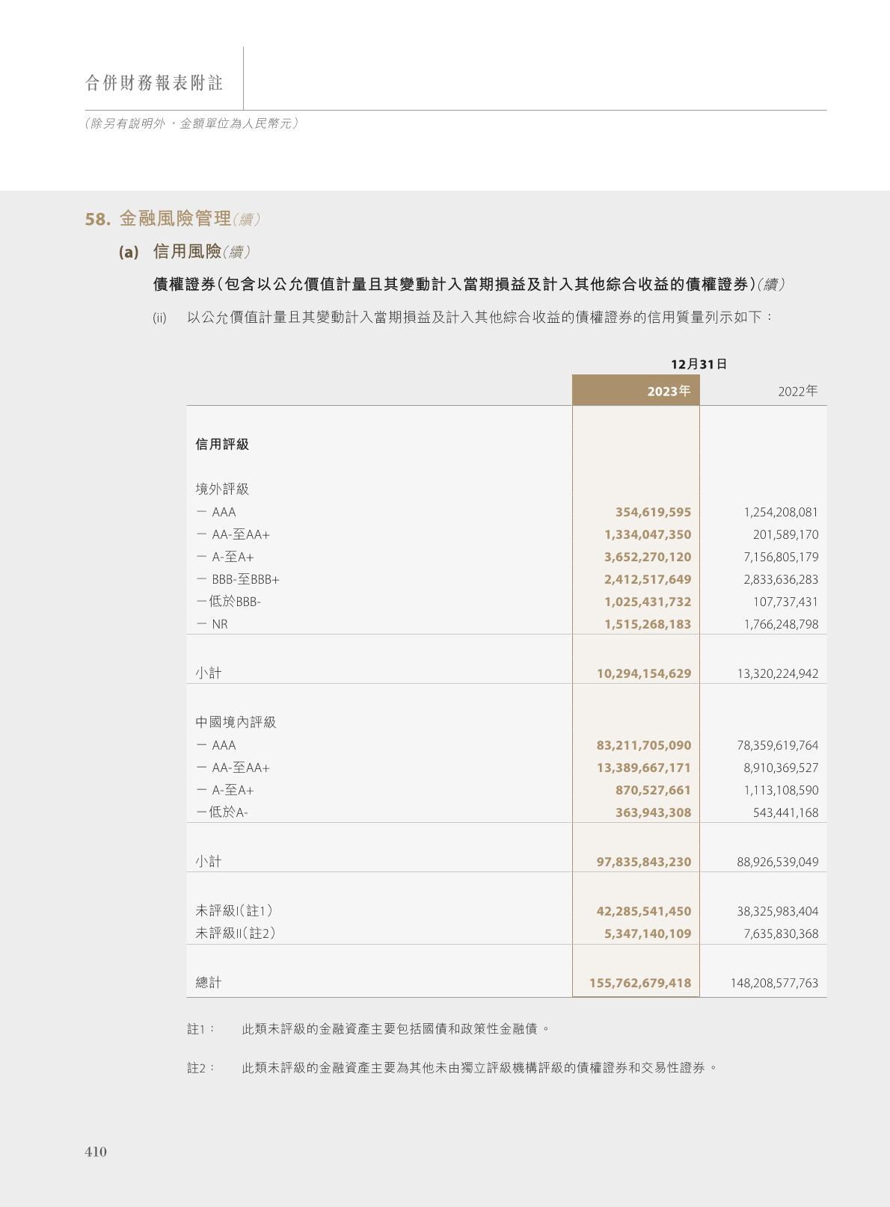The height and width of the screenshot is (1207, 890).
Task: Click the 中國境內評級 category label
Action: point(236,722)
